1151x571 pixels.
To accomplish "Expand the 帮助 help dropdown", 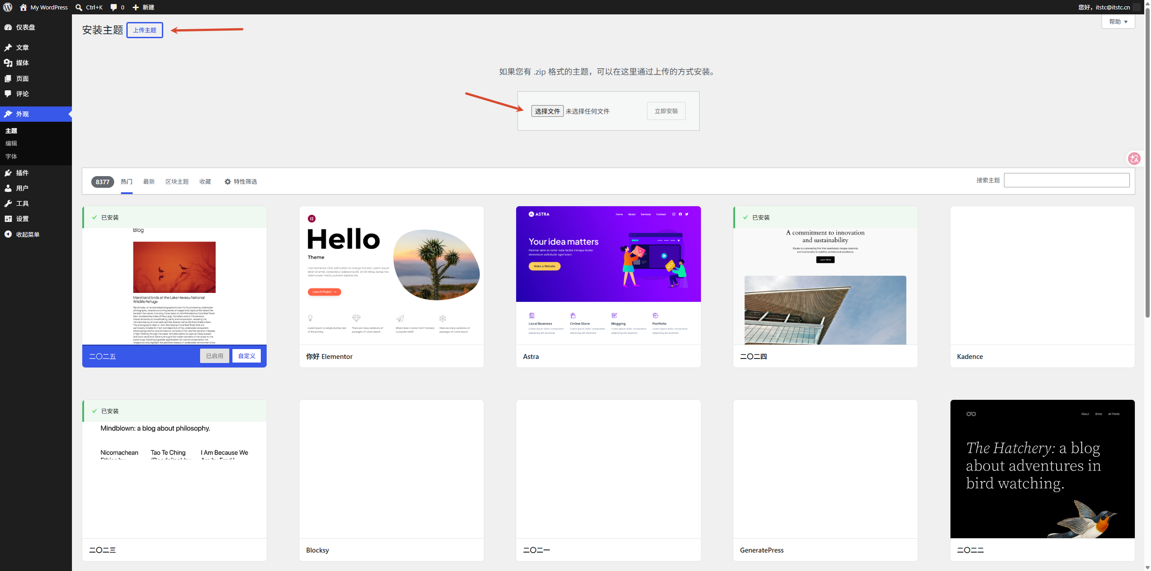I will (1118, 22).
